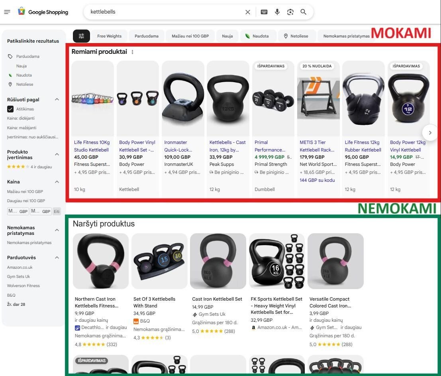
Task: Sort by Kaina: didėjanti
Action: tap(21, 118)
